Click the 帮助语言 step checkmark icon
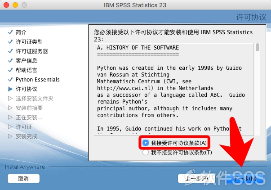 tap(10, 70)
